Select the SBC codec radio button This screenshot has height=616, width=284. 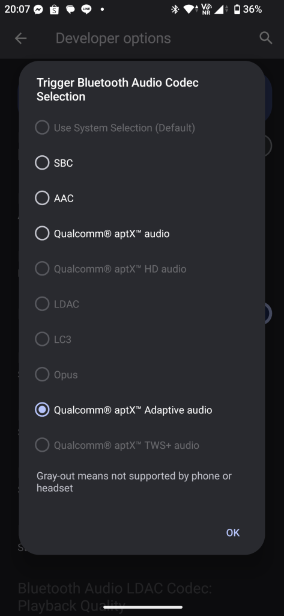(42, 162)
